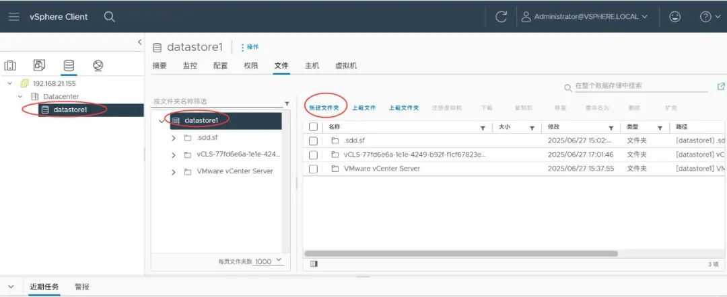The width and height of the screenshot is (727, 297).
Task: Expand the bottom recent tasks panel chevron
Action: [11, 287]
